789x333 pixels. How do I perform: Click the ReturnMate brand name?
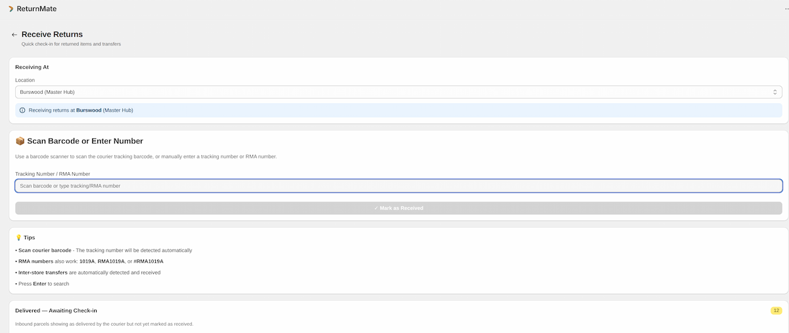click(x=37, y=9)
